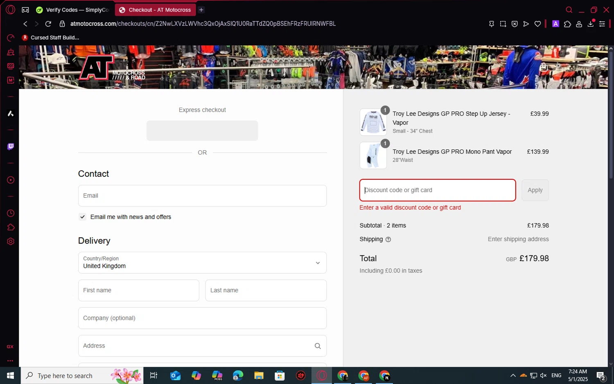Screen dimensions: 614x384
Task: Click the shipping help question icon
Action: pyautogui.click(x=388, y=239)
